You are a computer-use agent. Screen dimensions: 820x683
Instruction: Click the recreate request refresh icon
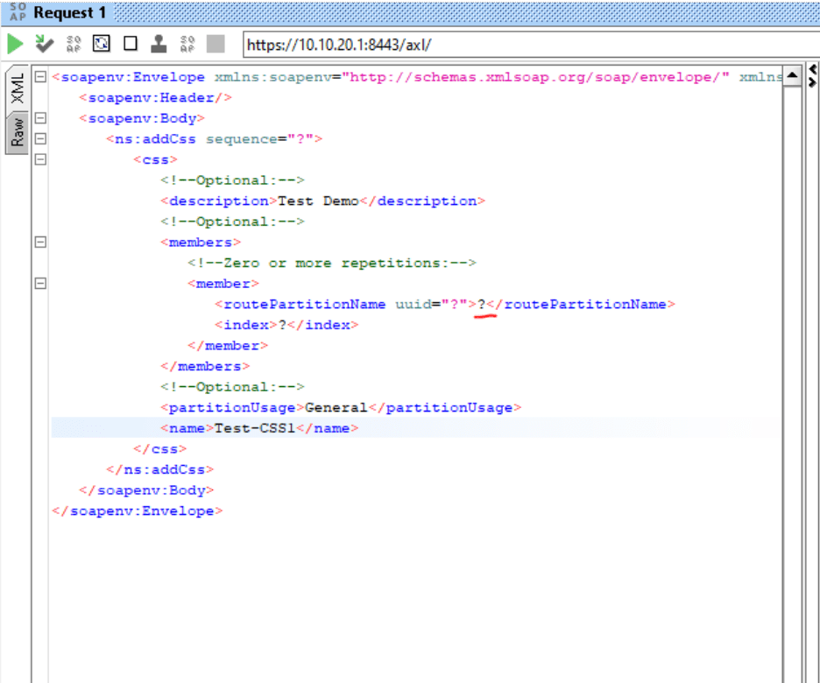(100, 43)
